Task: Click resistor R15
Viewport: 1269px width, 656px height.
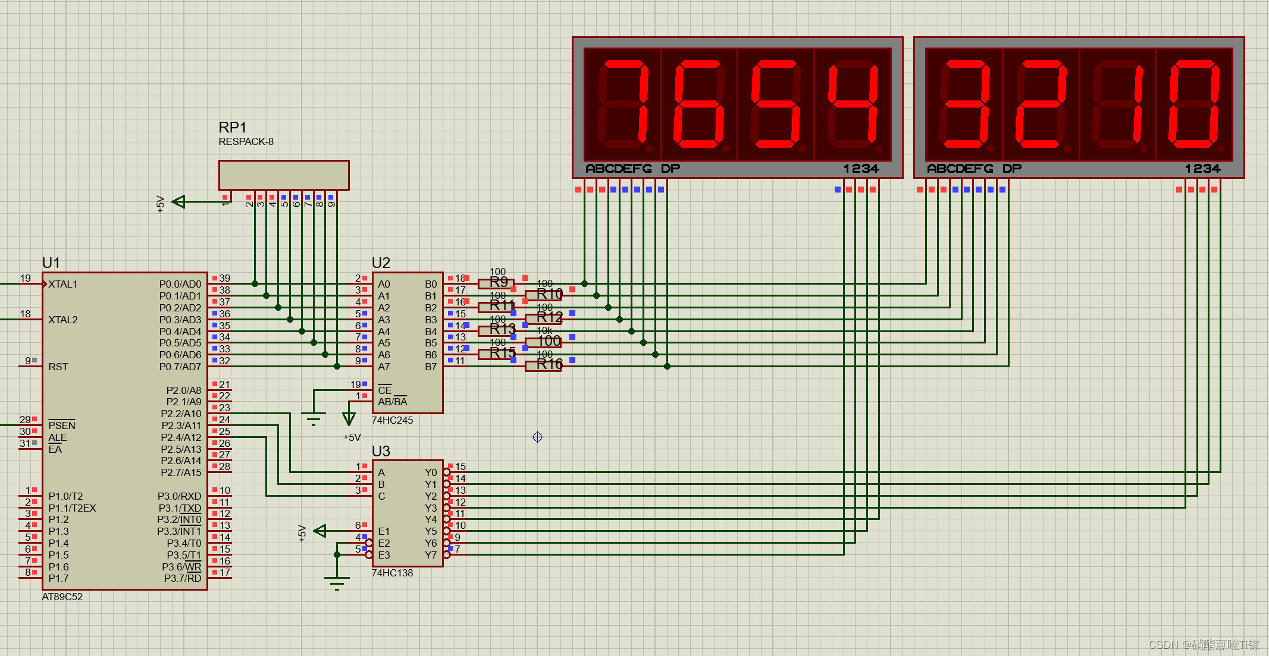Action: pyautogui.click(x=496, y=354)
